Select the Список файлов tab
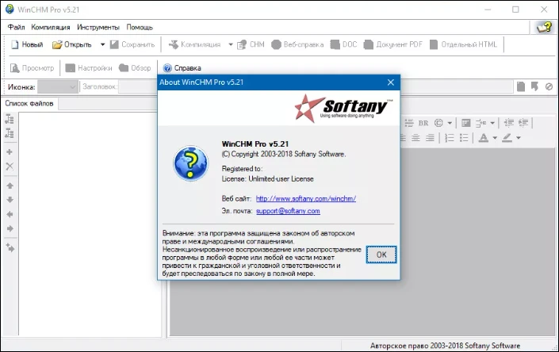 (x=29, y=103)
